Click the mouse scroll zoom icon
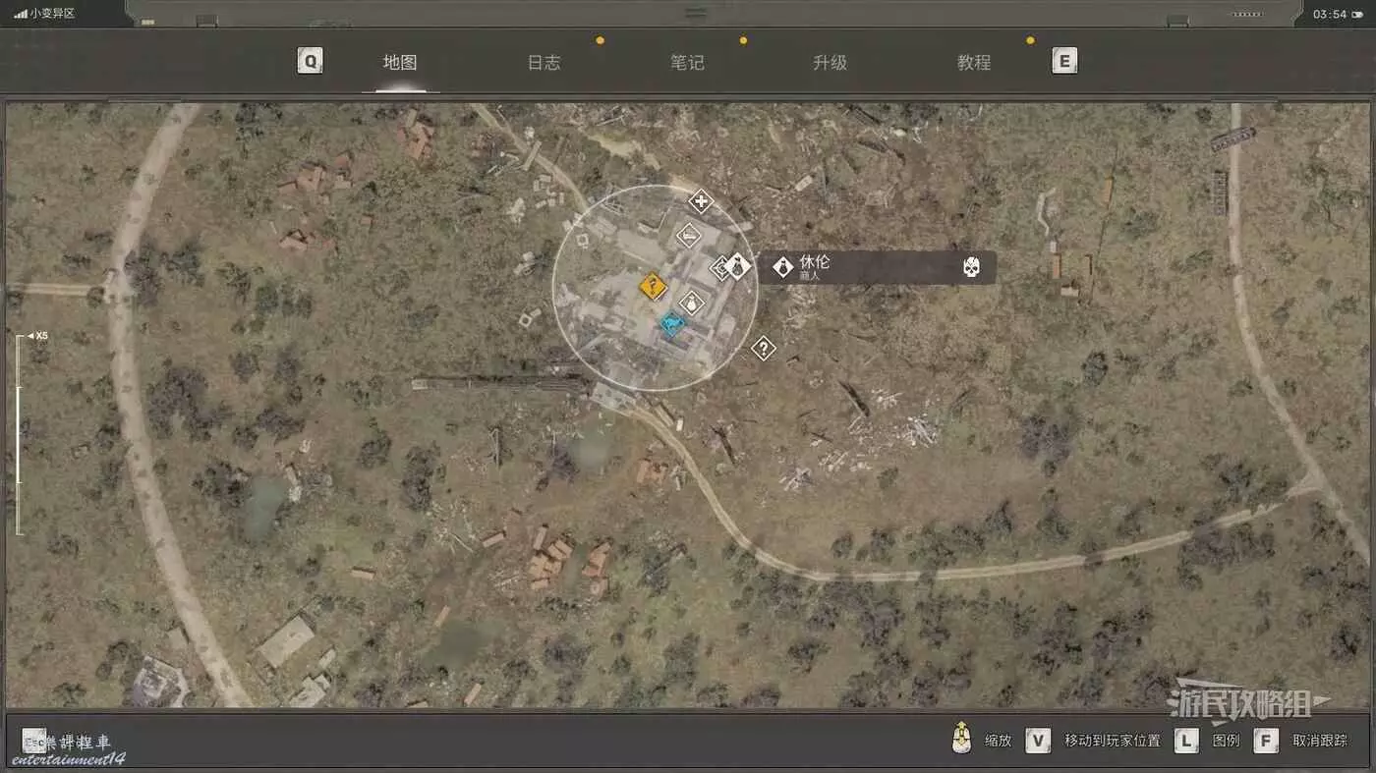This screenshot has height=773, width=1376. (962, 740)
